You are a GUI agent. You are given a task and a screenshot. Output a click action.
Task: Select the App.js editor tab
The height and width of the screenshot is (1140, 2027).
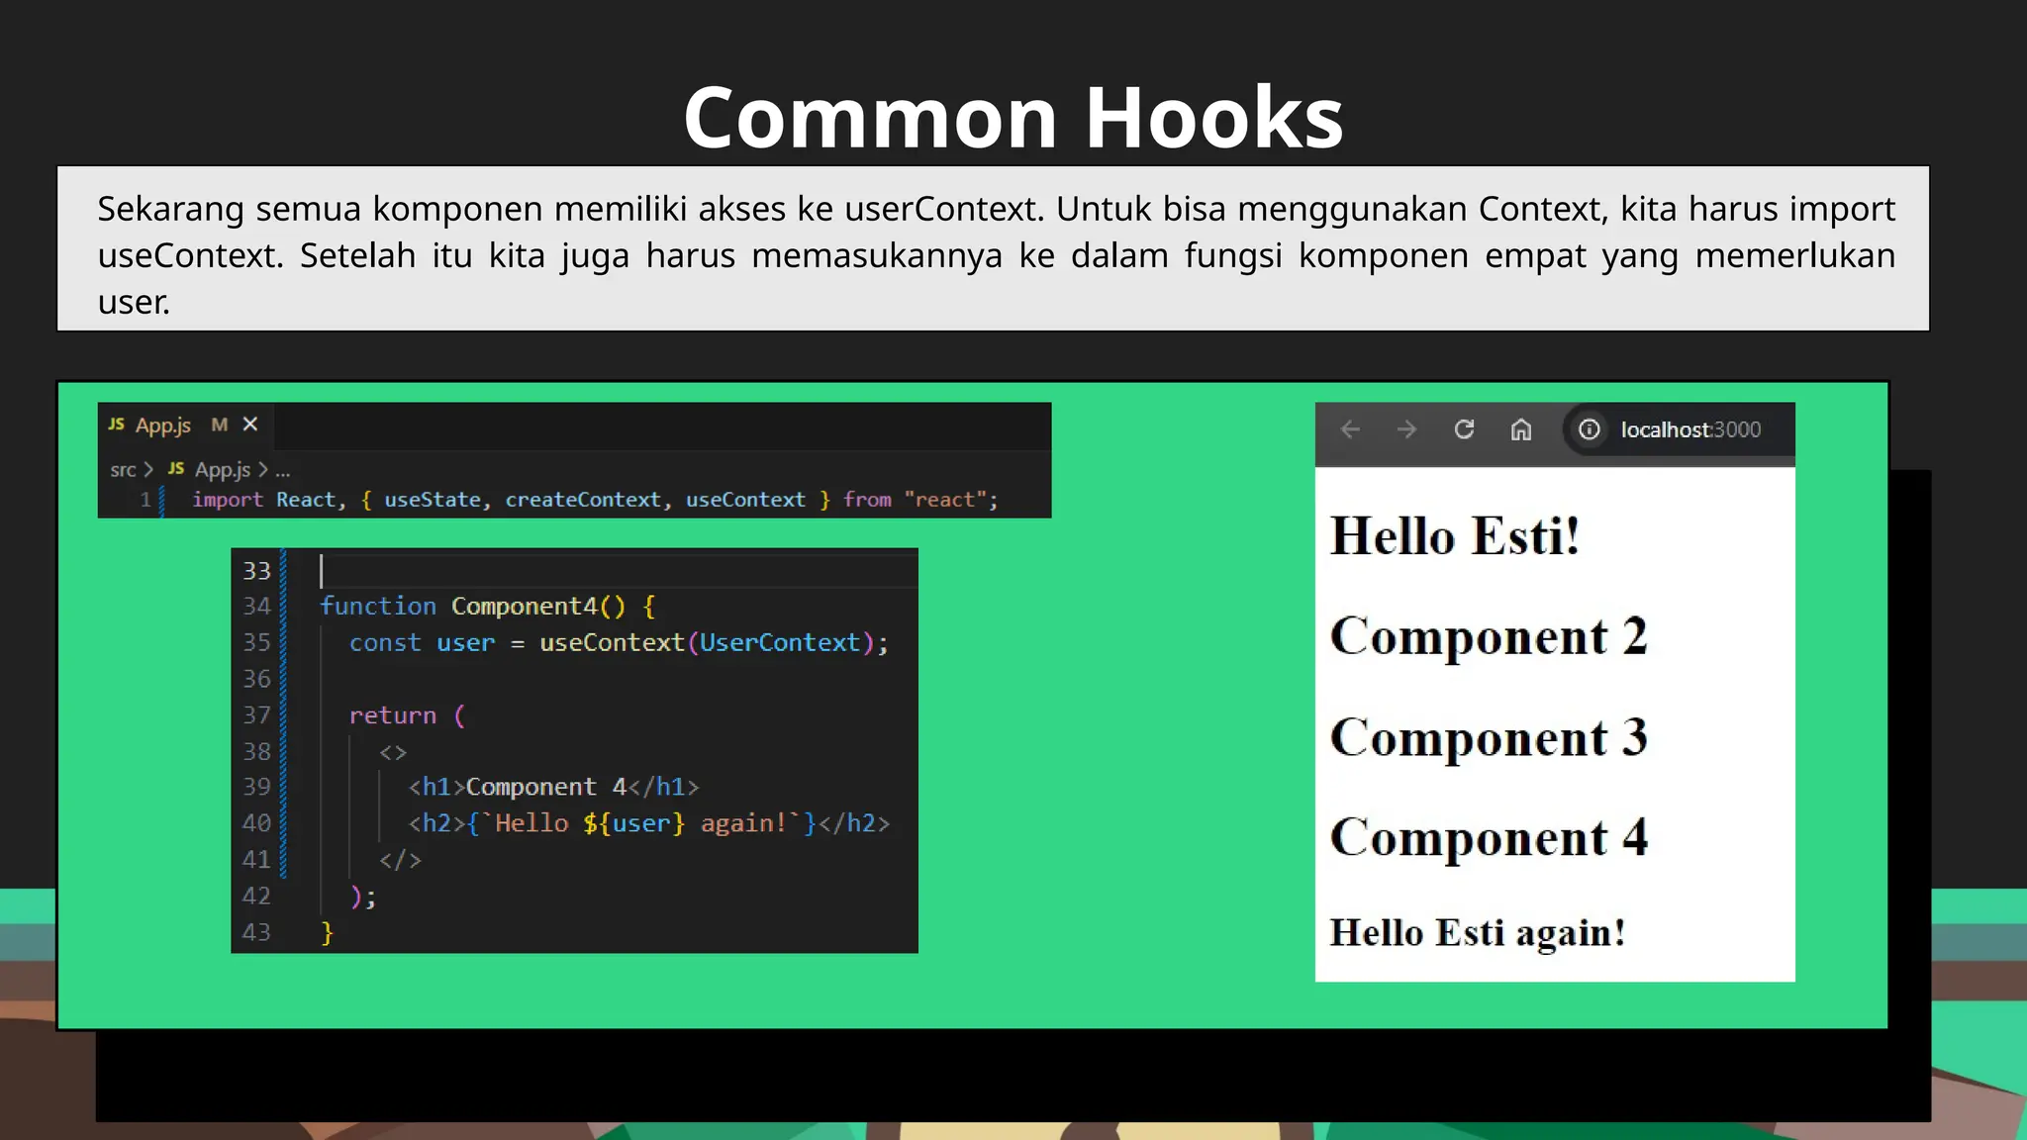click(163, 426)
